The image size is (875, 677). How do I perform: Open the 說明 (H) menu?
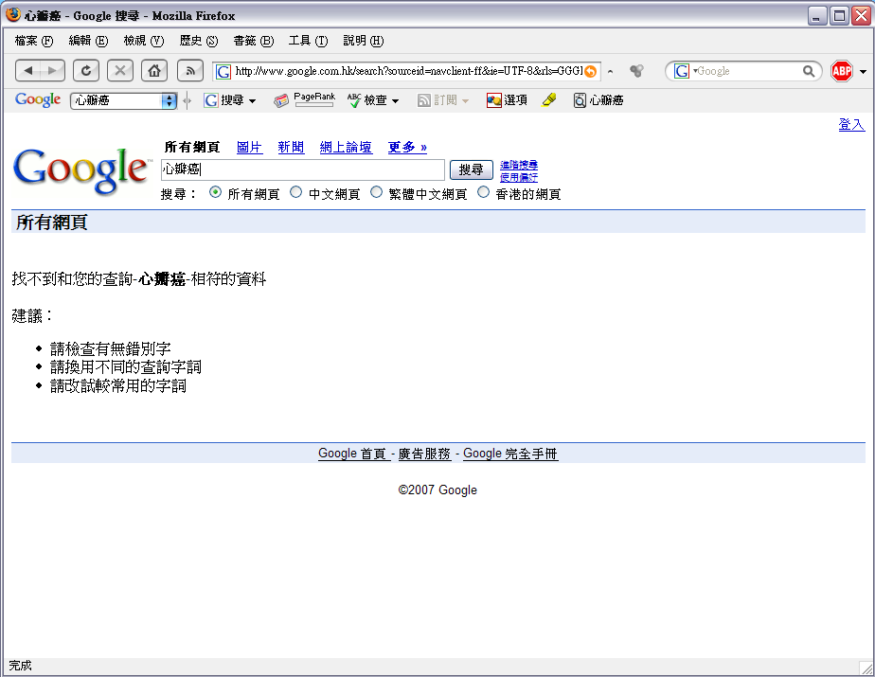[364, 41]
